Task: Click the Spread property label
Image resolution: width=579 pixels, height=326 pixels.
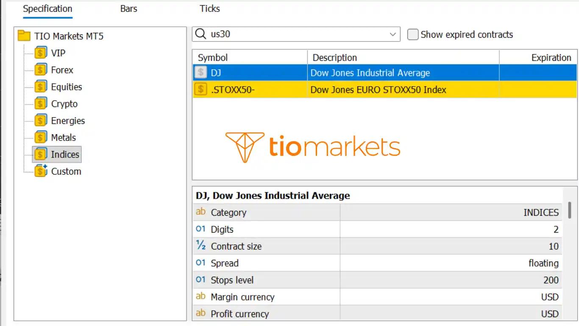Action: point(225,263)
